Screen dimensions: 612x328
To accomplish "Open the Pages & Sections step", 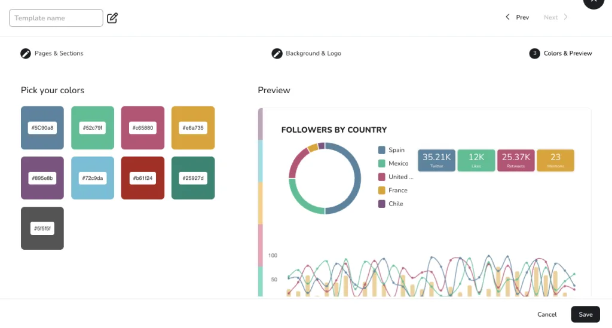I will (59, 53).
